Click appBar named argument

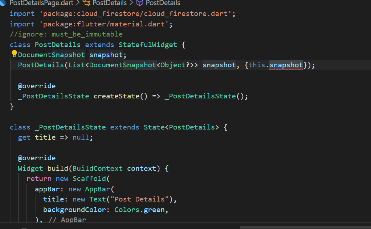coord(47,189)
